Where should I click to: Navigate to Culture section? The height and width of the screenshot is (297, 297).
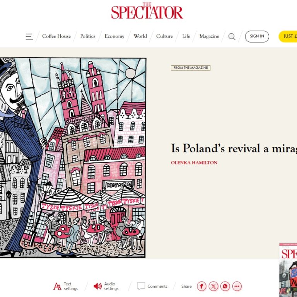click(164, 36)
